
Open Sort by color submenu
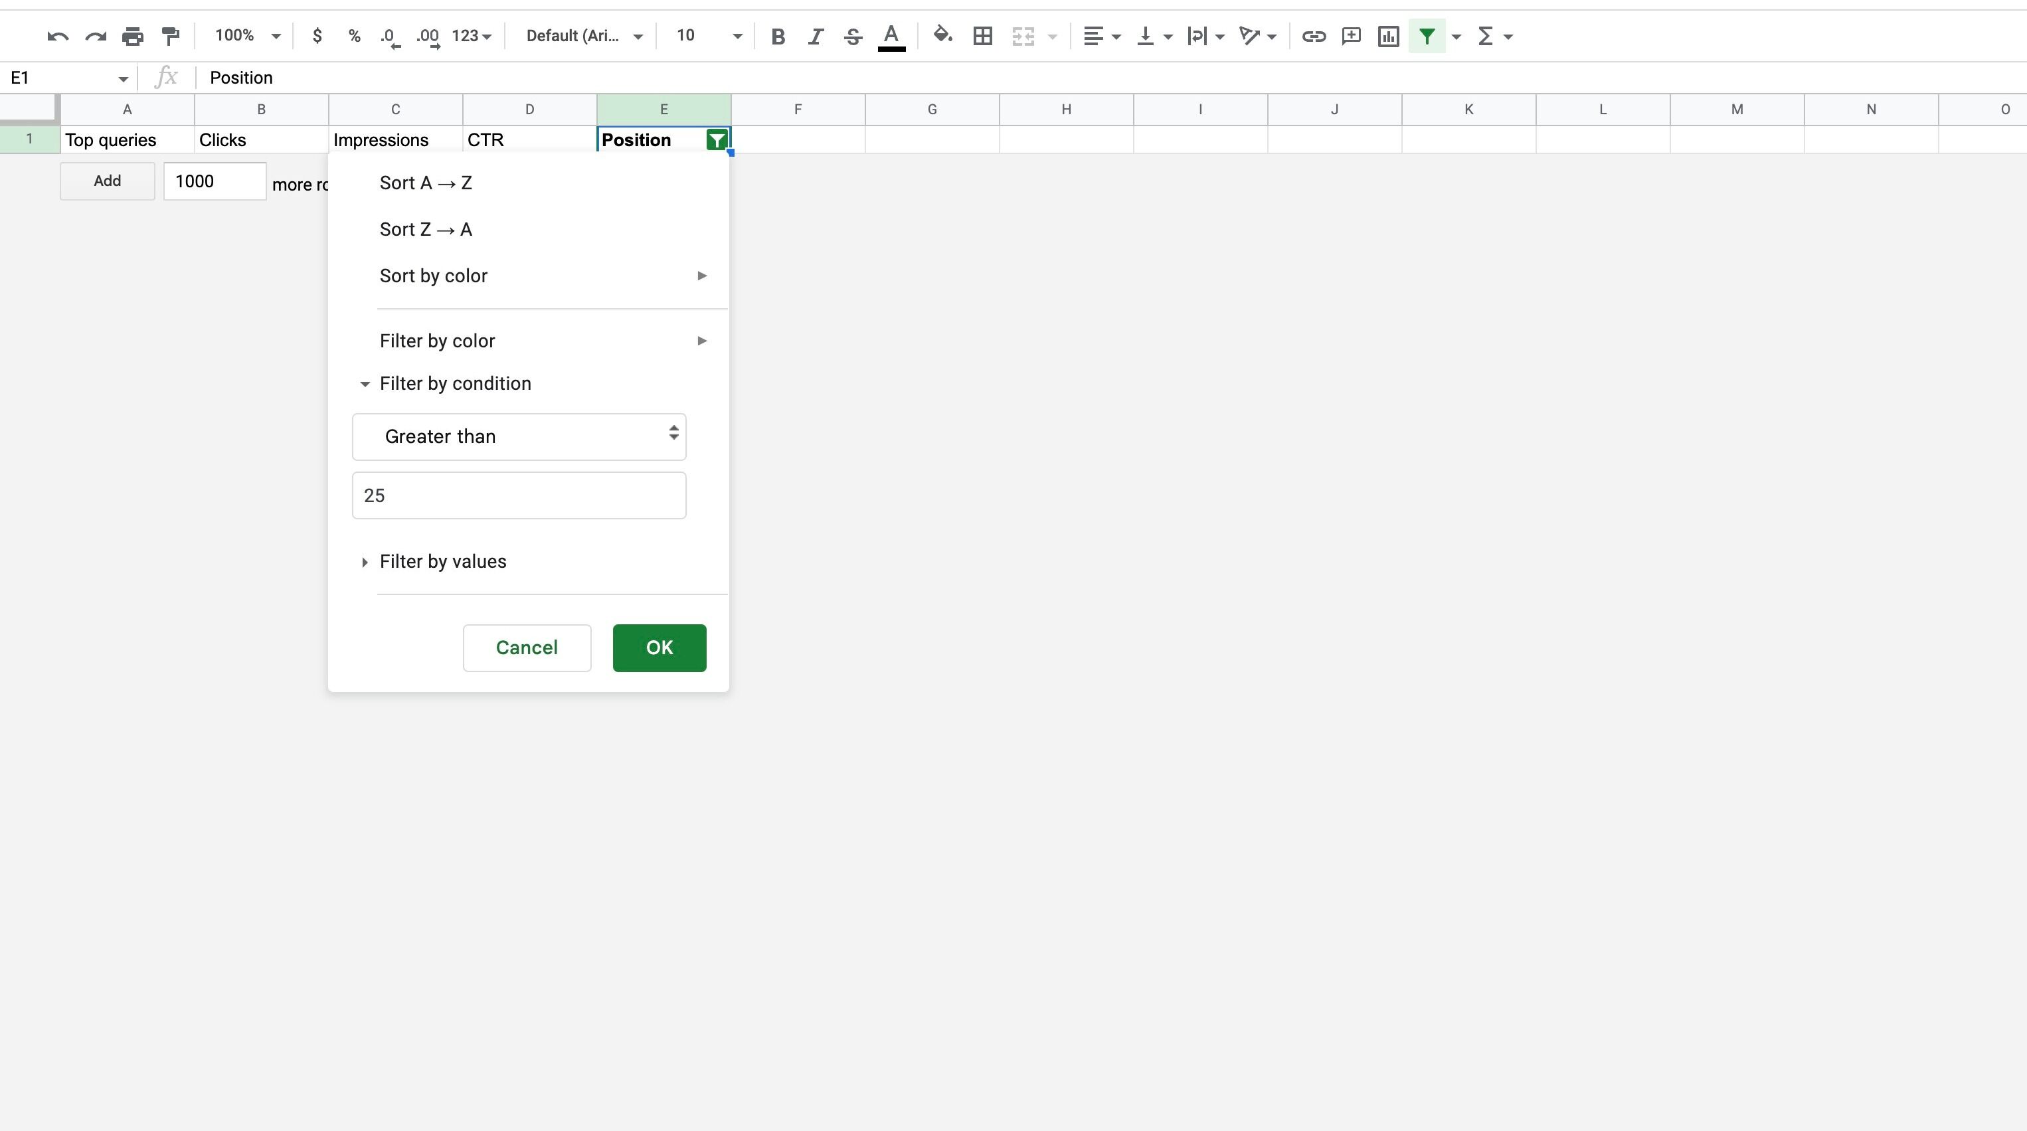click(528, 276)
